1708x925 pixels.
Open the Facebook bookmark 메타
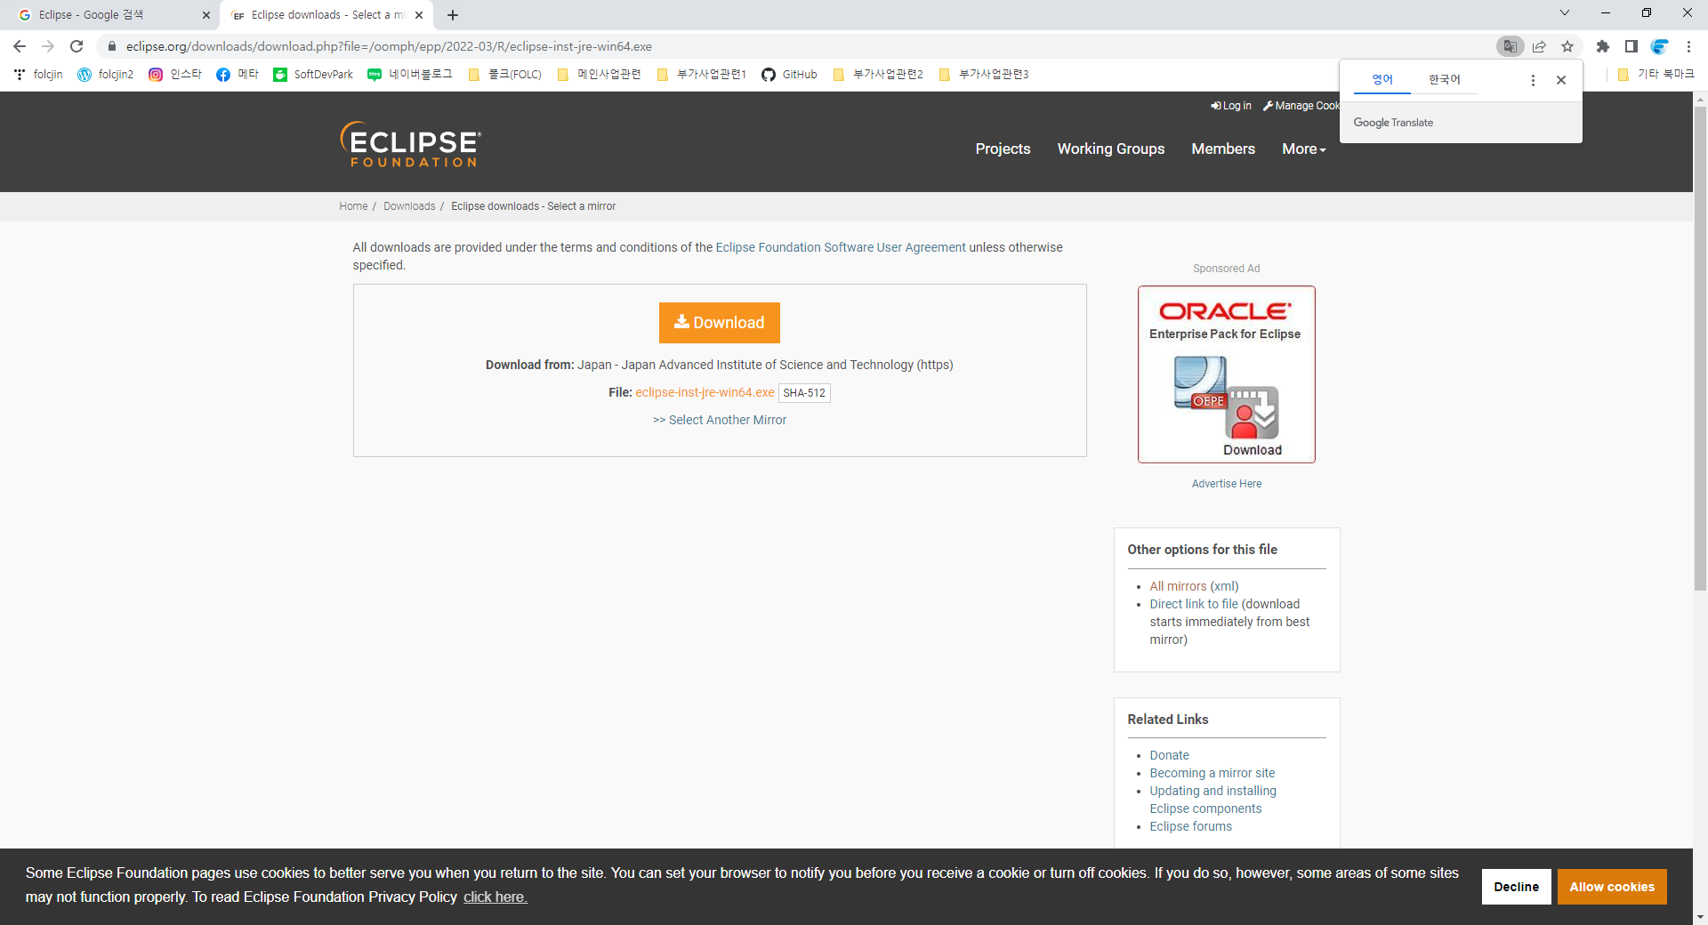[x=237, y=75]
